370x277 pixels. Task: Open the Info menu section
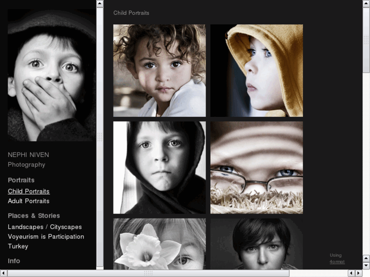(14, 261)
